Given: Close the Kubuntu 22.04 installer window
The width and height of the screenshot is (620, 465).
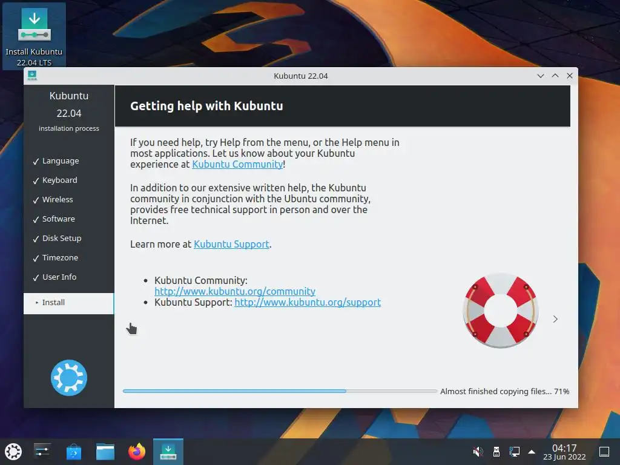Looking at the screenshot, I should click(569, 76).
